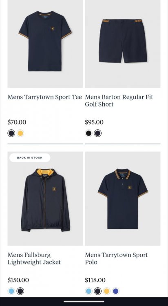
Task: Pick light blue swatch for Fallsburg Jacket
Action: [x=11, y=291]
